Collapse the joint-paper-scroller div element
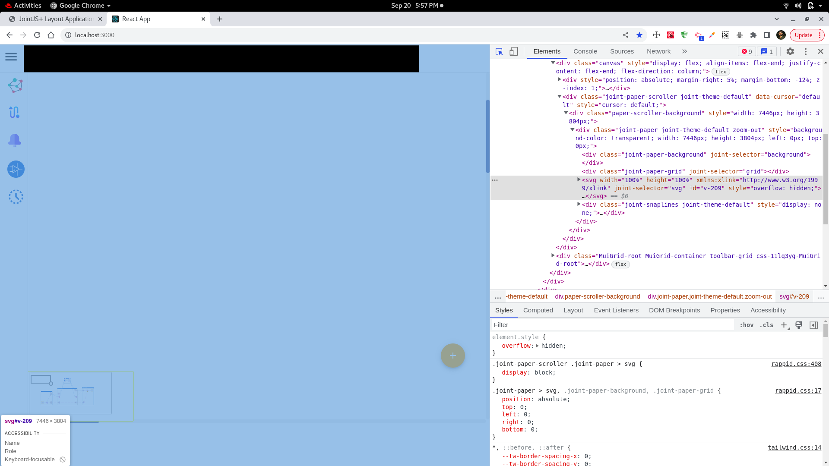829x466 pixels. click(x=560, y=97)
